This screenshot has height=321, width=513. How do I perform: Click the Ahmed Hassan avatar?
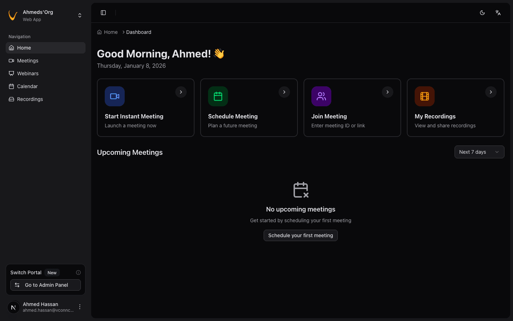14,307
